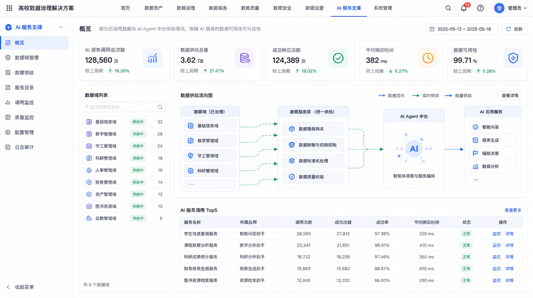533x298 pixels.
Task: Click the 数据质量校验 check icon
Action: [291, 176]
